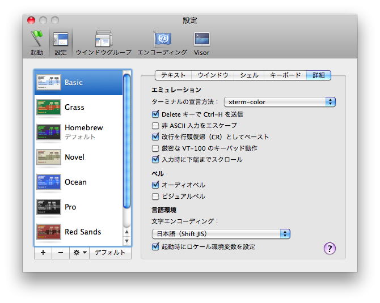Close the 設定 window
This screenshot has width=380, height=303.
click(x=31, y=20)
